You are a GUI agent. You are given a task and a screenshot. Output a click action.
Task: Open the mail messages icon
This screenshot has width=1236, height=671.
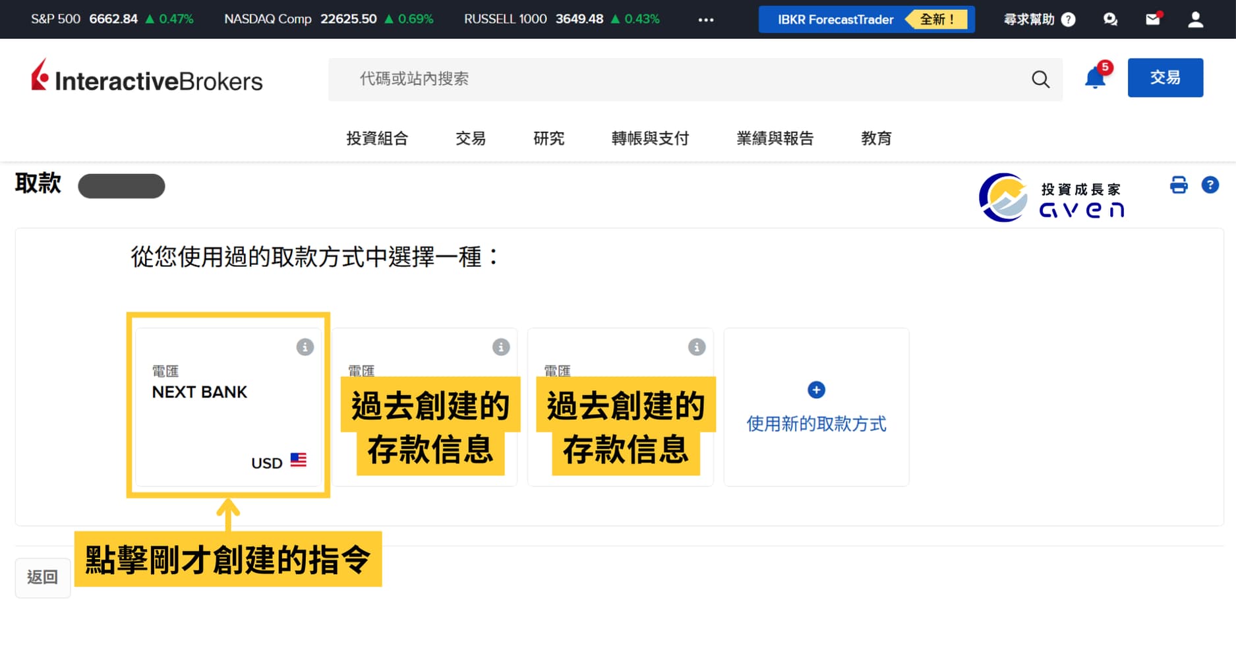pos(1153,19)
